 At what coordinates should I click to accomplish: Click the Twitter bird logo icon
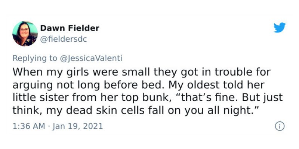click(x=279, y=28)
